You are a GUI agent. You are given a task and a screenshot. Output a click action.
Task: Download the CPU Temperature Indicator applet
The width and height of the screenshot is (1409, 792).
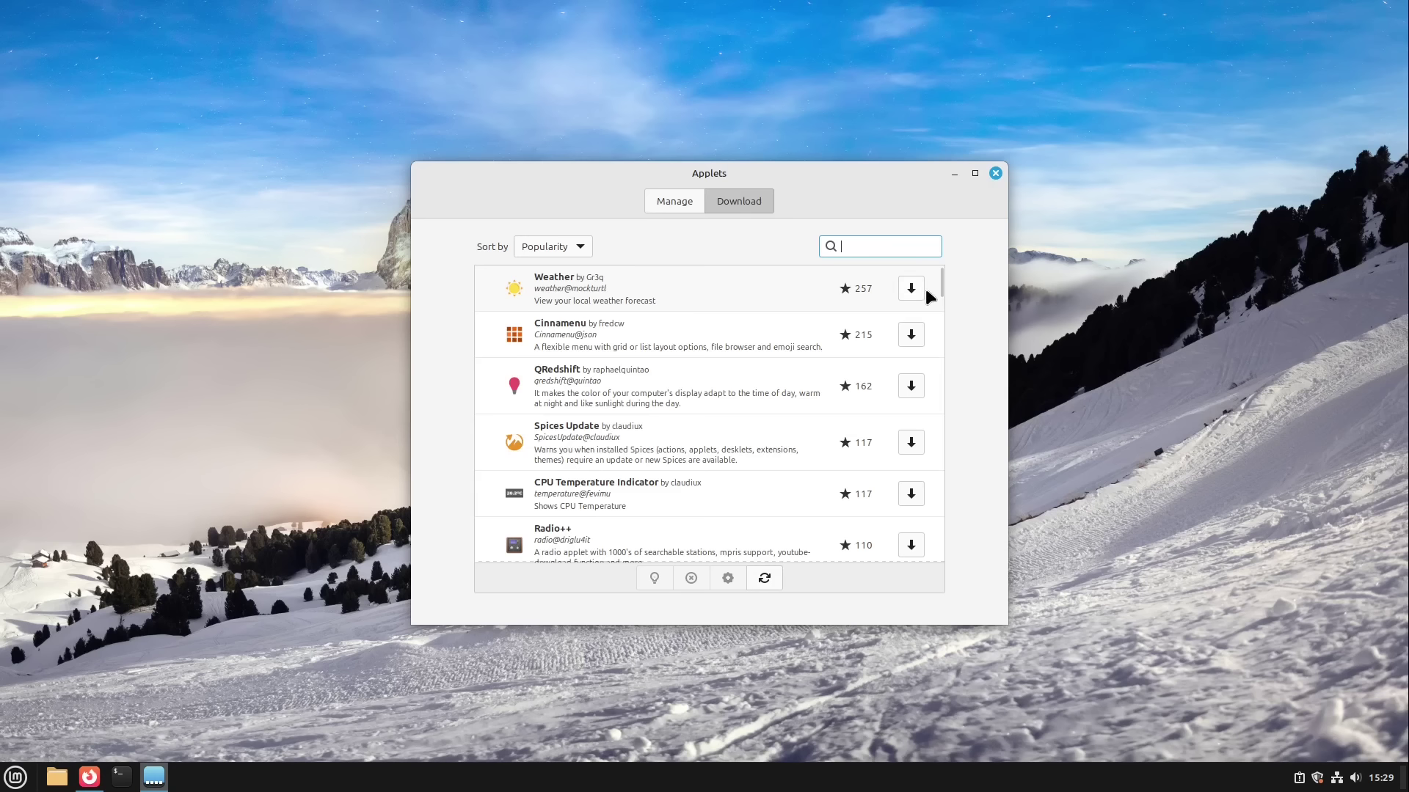910,494
